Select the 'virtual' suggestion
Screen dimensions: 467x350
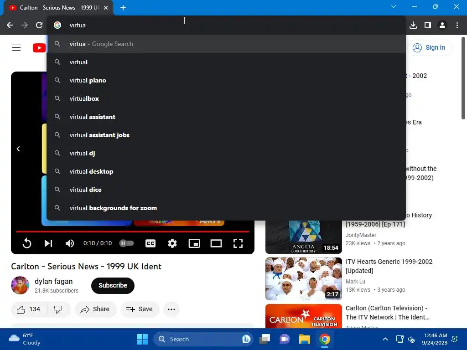point(226,62)
